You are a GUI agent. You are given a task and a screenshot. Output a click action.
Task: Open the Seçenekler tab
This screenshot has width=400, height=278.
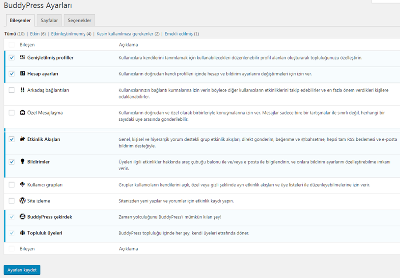(80, 20)
